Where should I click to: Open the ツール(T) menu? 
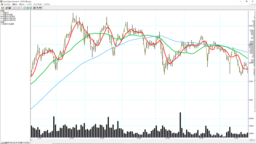click(x=29, y=5)
